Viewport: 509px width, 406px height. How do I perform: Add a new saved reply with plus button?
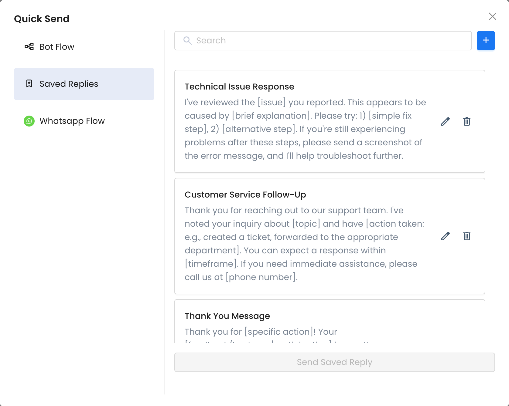click(486, 41)
